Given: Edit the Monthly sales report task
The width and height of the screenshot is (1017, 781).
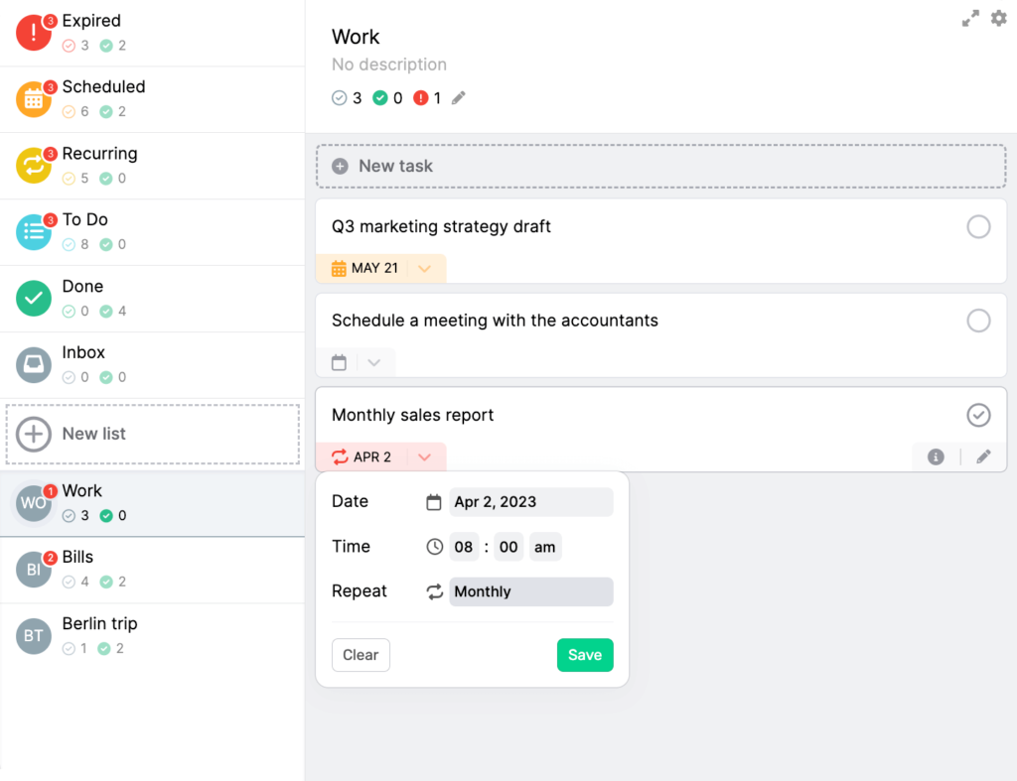Looking at the screenshot, I should (983, 456).
